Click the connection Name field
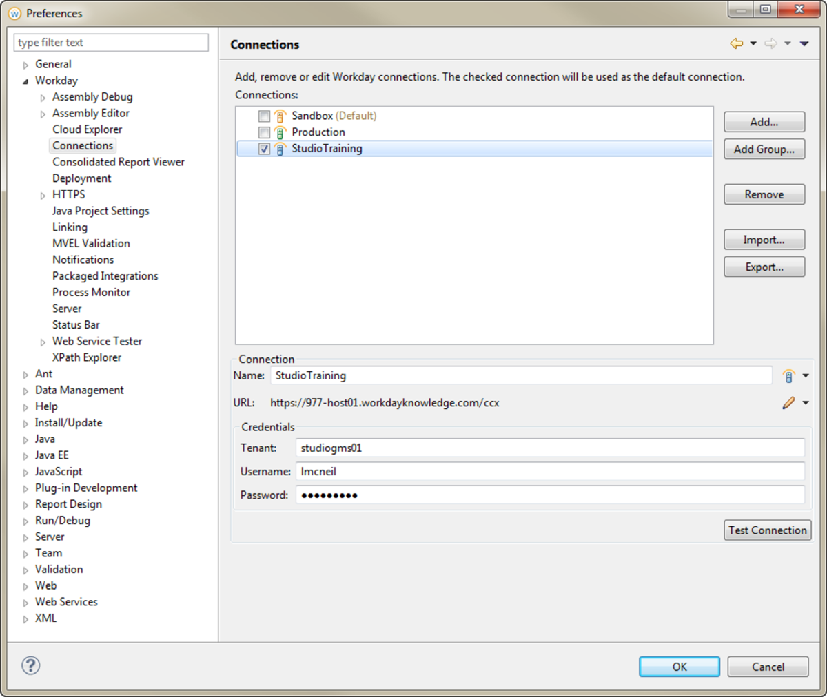 pyautogui.click(x=521, y=375)
